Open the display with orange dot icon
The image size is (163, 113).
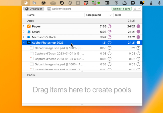tap(142, 3)
